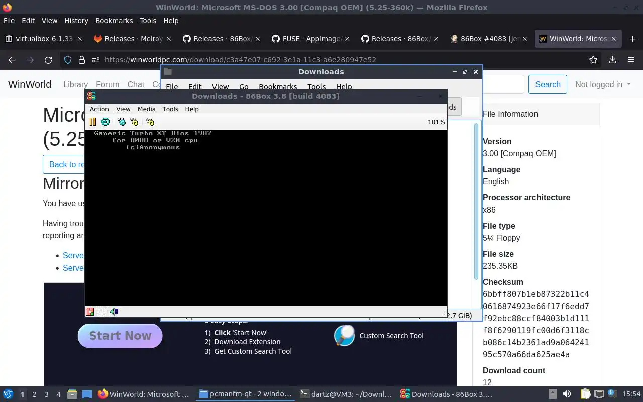Activate dartz@VM3 terminal taskbar entry
The image size is (643, 402).
click(346, 394)
